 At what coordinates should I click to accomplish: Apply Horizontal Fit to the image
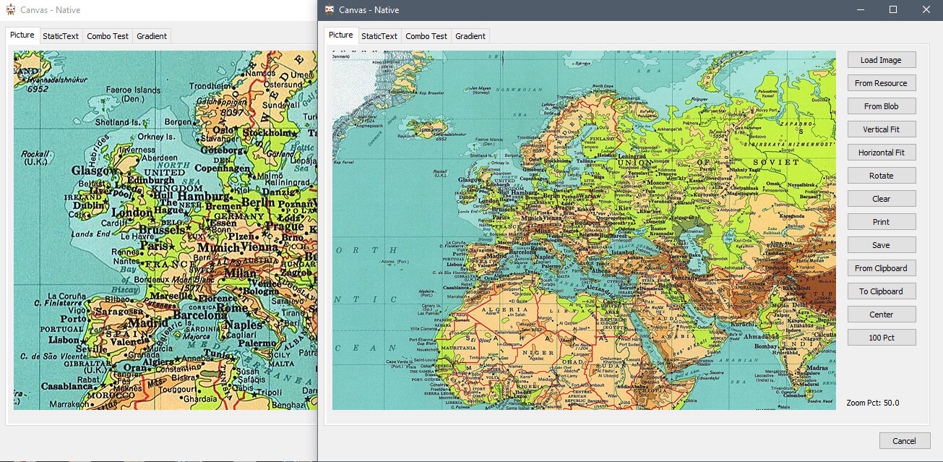(x=881, y=153)
